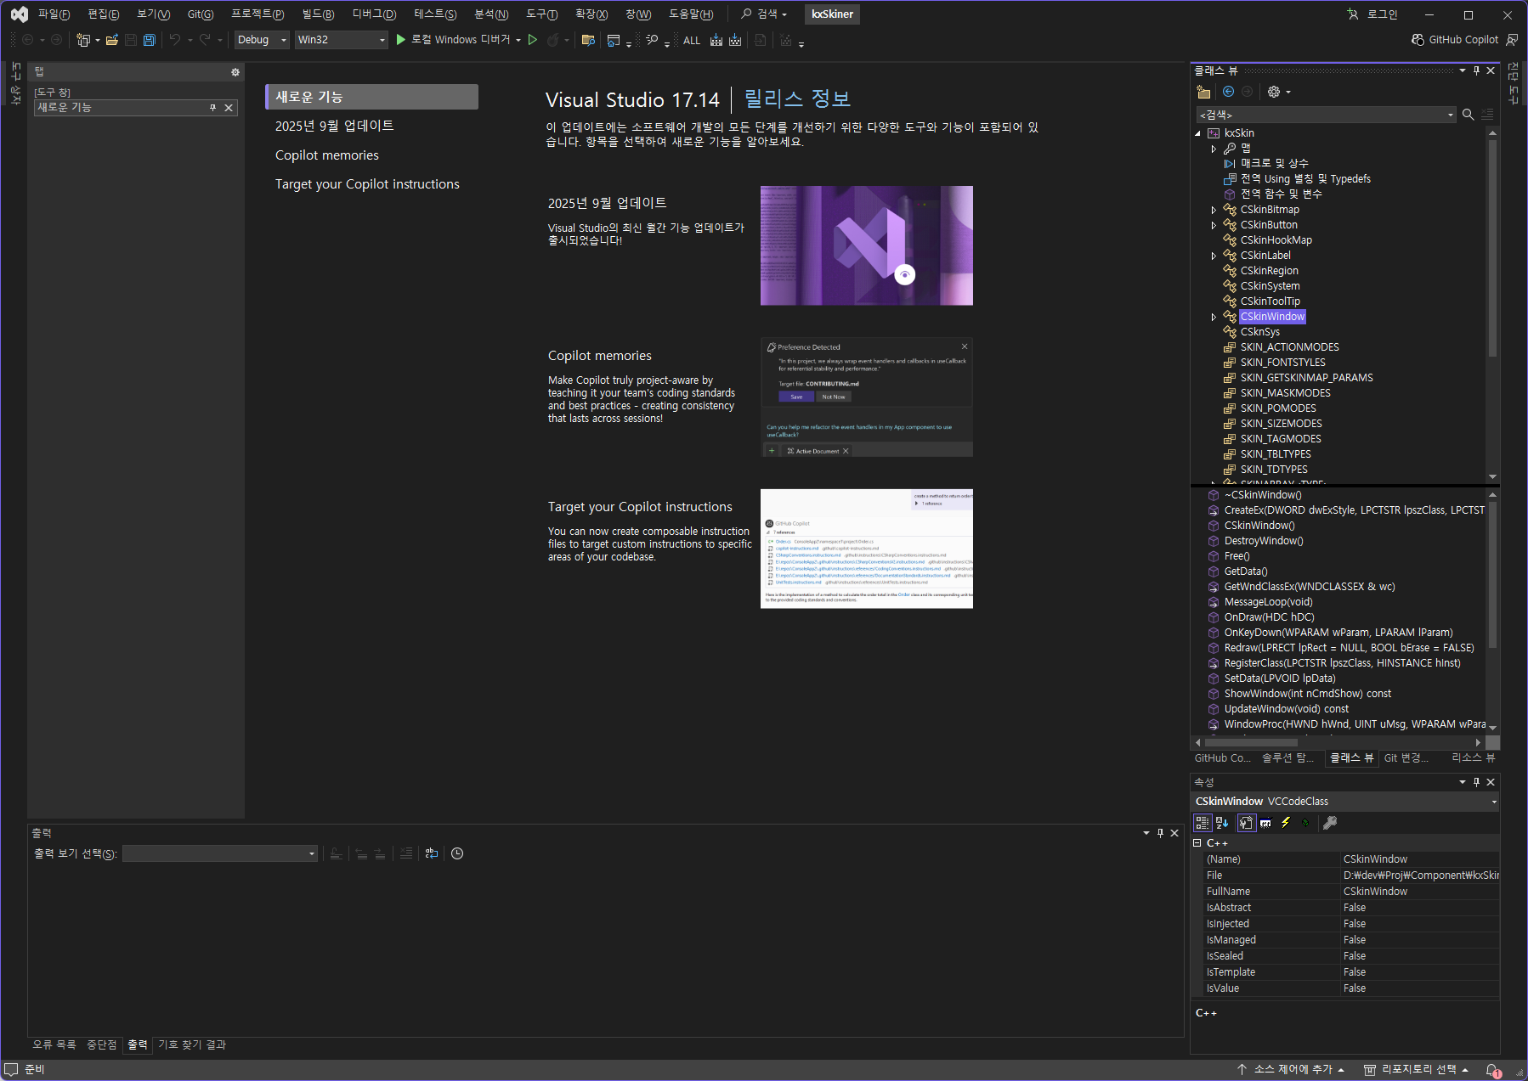Click the Copilot memories preview thumbnail
This screenshot has height=1081, width=1528.
tap(867, 397)
